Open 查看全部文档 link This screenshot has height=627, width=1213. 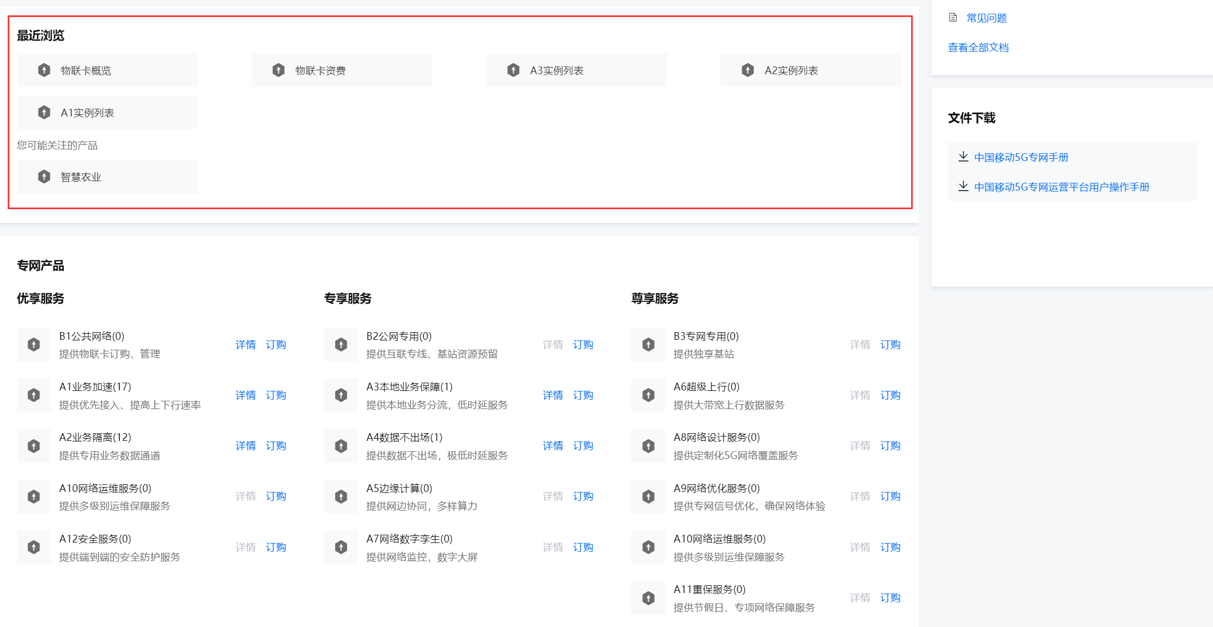click(x=978, y=47)
